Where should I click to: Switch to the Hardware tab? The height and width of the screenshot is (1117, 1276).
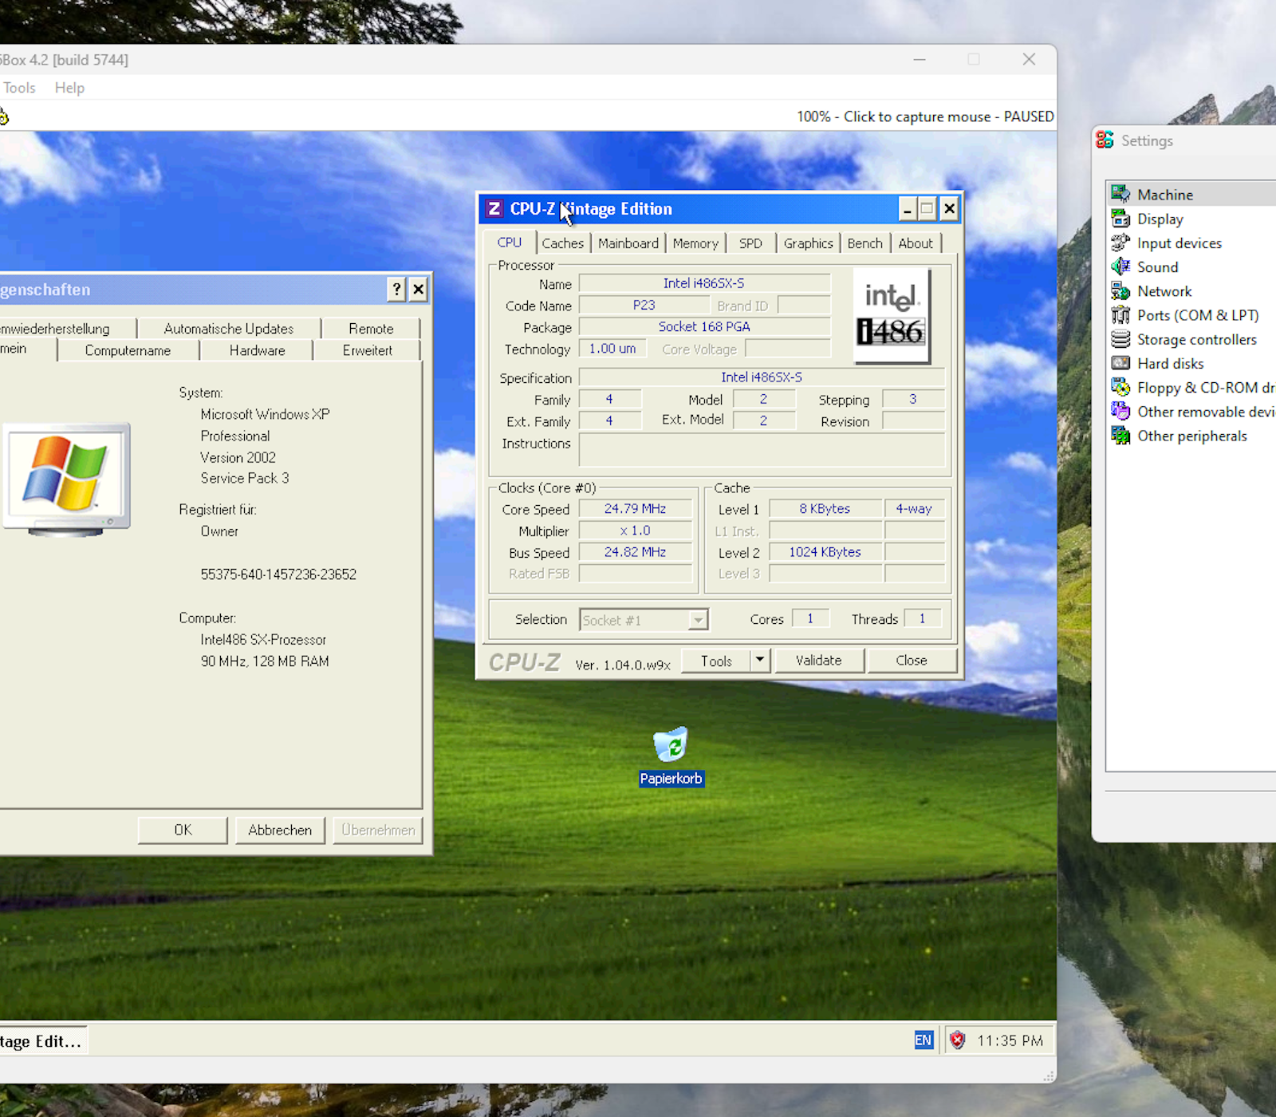tap(257, 350)
